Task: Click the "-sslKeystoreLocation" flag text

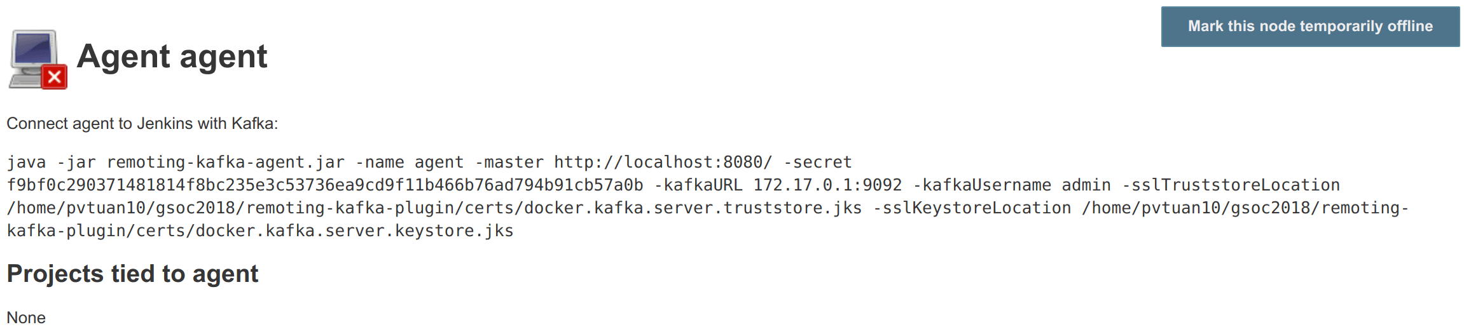Action: pyautogui.click(x=971, y=208)
